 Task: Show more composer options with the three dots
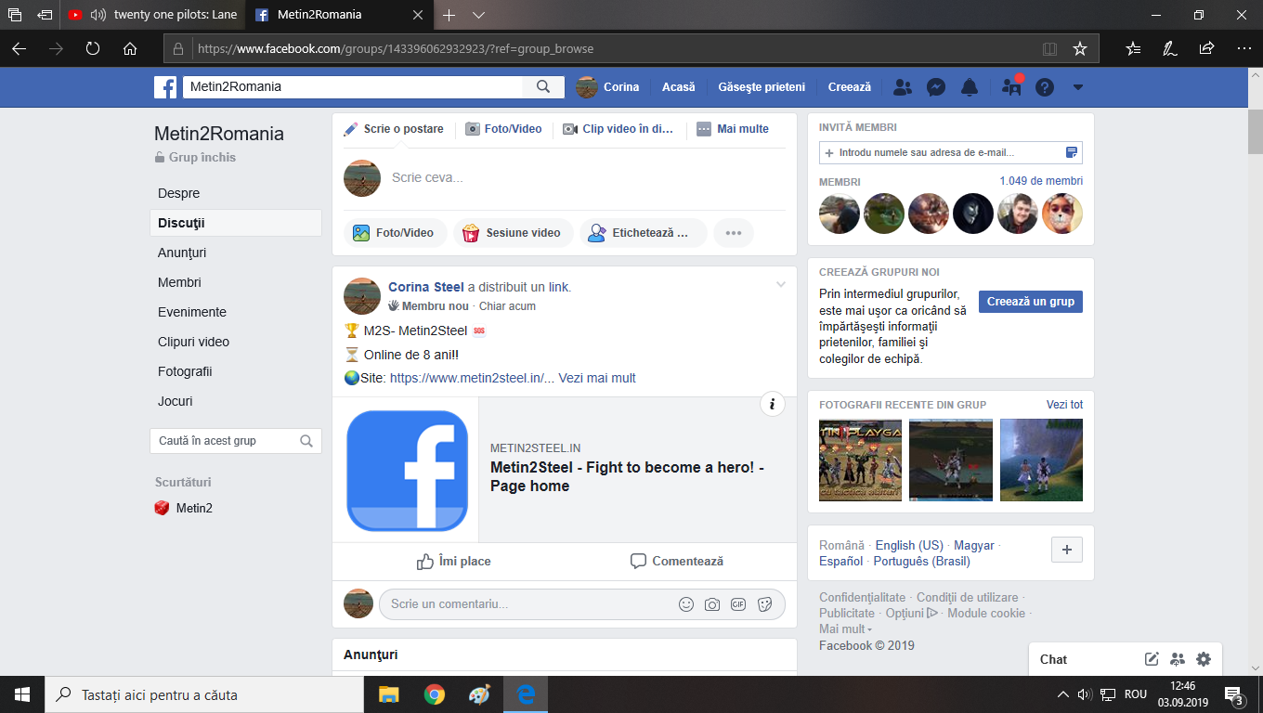pyautogui.click(x=734, y=233)
